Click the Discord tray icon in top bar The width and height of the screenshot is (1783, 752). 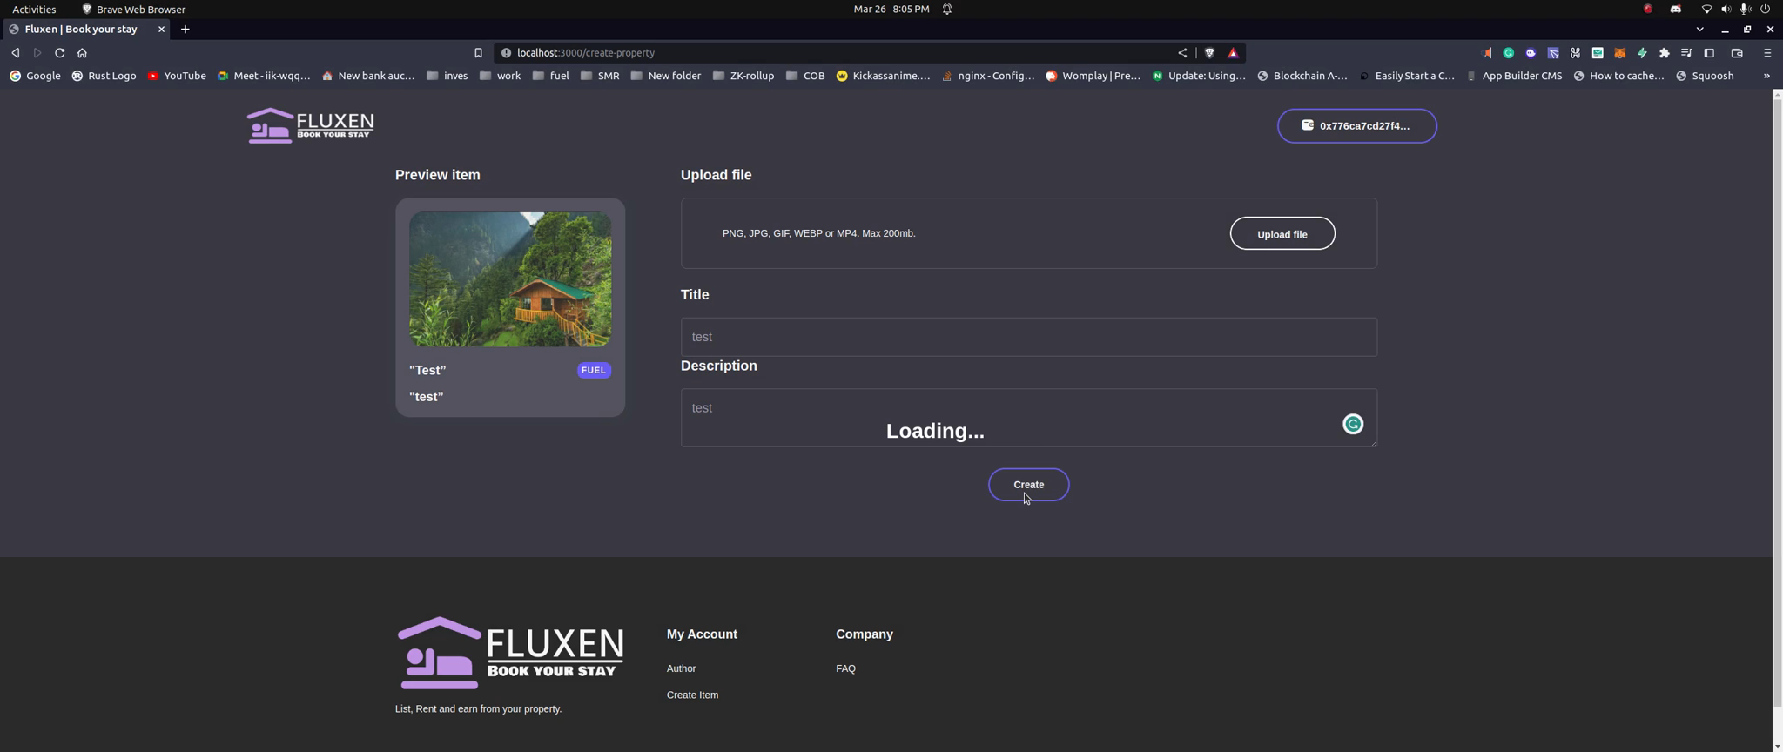pyautogui.click(x=1675, y=9)
